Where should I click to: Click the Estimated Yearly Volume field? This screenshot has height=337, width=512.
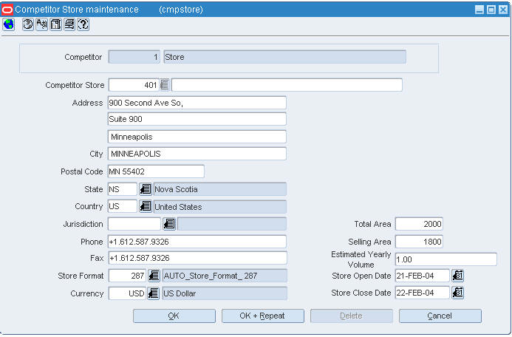tap(446, 259)
